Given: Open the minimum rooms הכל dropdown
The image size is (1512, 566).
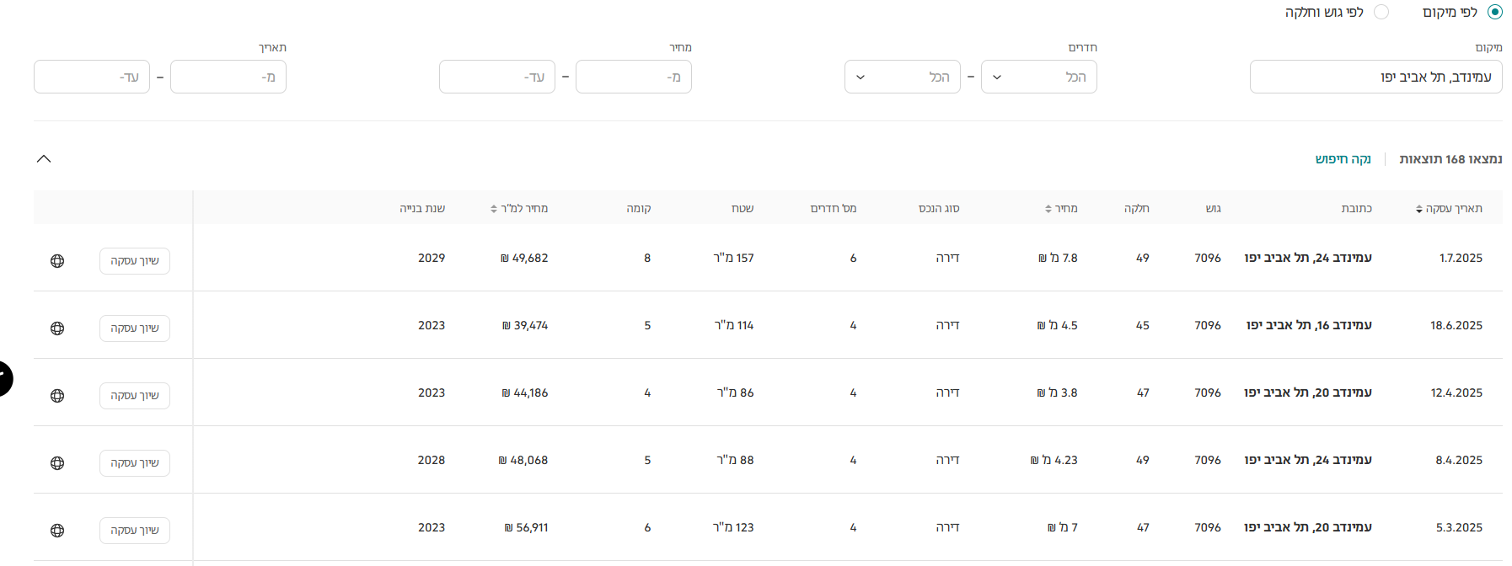Looking at the screenshot, I should [1038, 77].
